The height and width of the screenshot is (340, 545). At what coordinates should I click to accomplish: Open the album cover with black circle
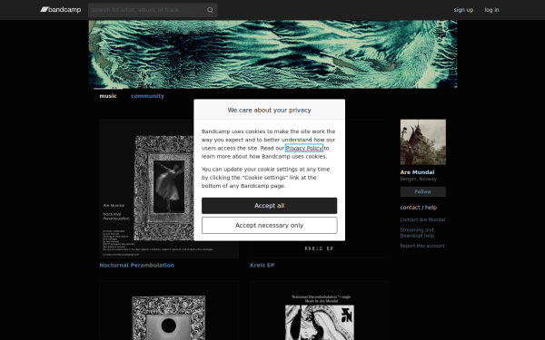[x=169, y=311]
